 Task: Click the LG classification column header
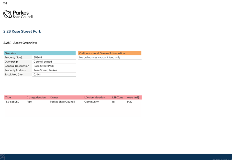click(95, 97)
